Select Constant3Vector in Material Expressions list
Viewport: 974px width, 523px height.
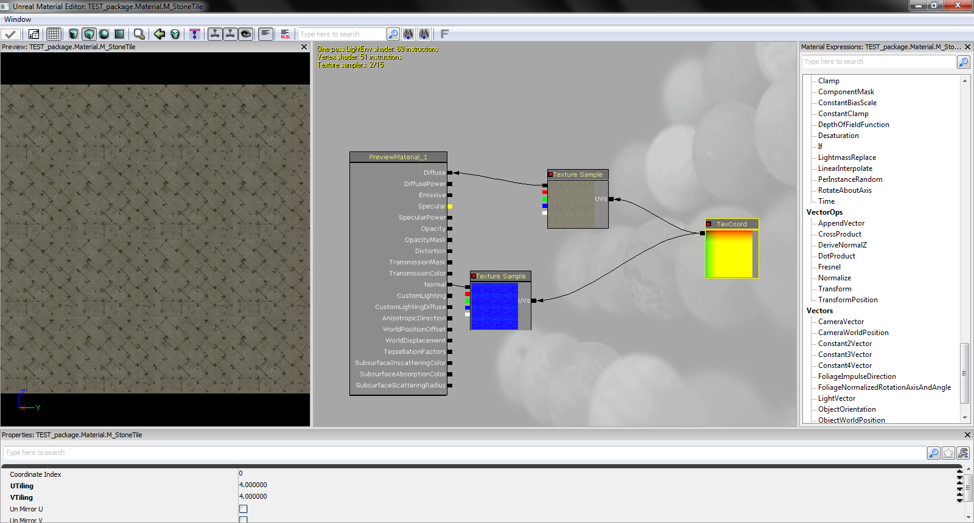pos(844,355)
